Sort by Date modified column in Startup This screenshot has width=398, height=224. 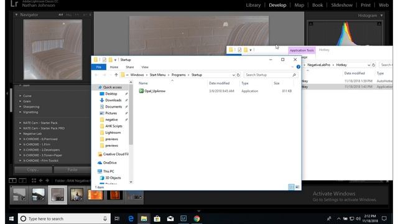coord(219,83)
